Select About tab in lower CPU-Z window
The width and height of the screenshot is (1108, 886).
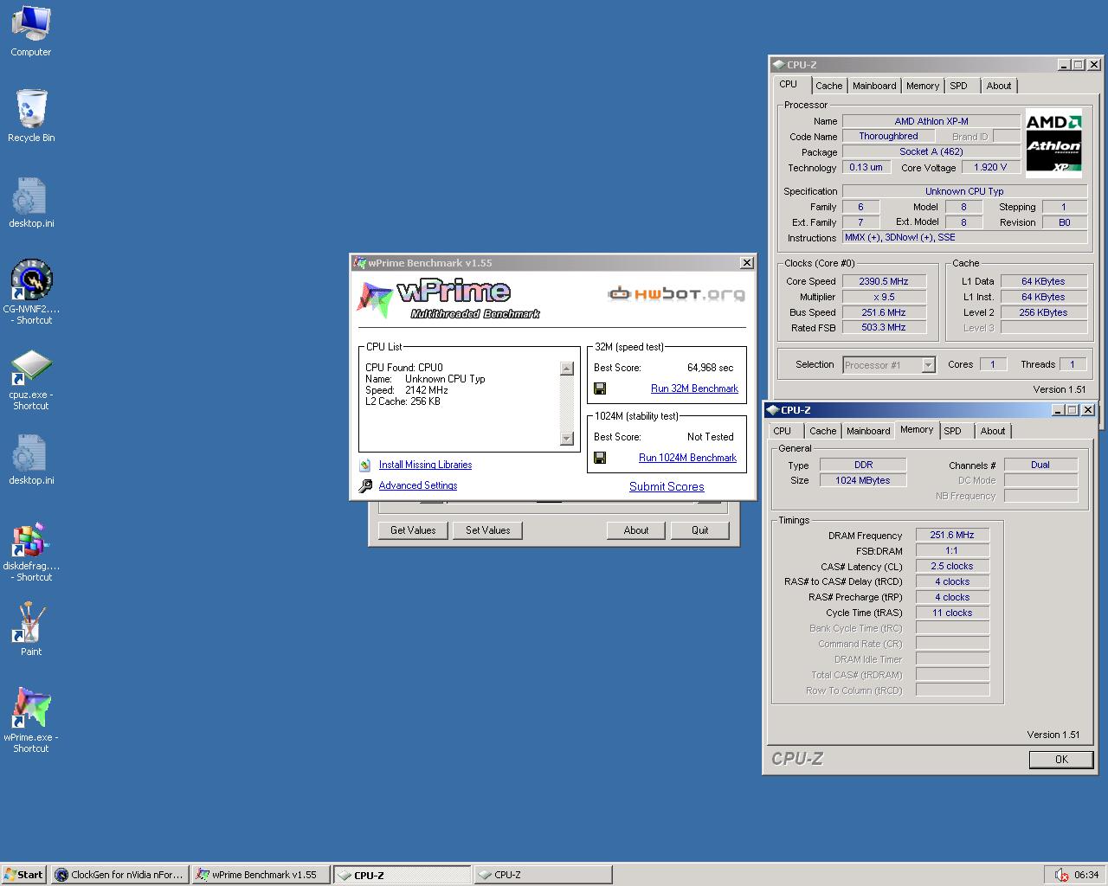[993, 431]
